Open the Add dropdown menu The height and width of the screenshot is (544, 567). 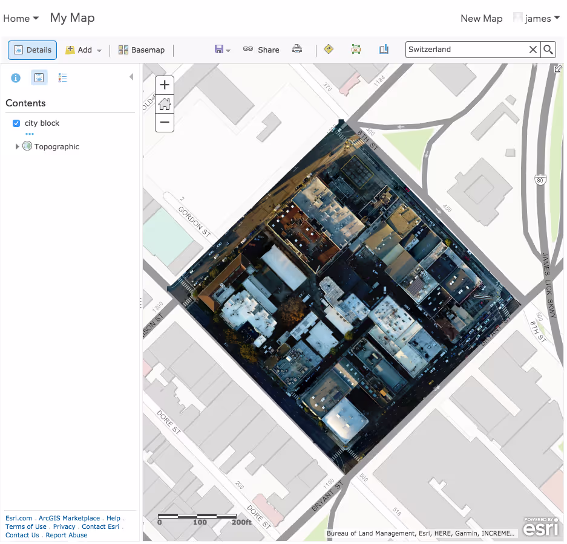(84, 50)
